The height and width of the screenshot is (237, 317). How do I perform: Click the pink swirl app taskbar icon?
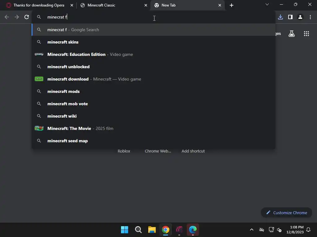(x=179, y=230)
